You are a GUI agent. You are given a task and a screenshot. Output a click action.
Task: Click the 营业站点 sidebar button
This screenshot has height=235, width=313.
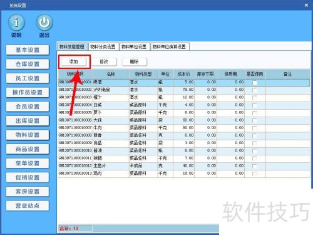pyautogui.click(x=28, y=206)
